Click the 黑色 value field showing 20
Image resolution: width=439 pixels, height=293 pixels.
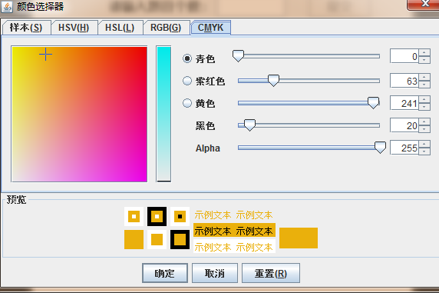[404, 125]
